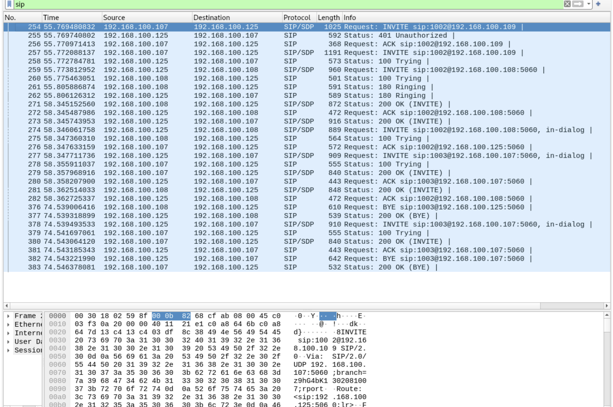Select the first 200 OK INVITE packet
This screenshot has height=407, width=613.
[174, 104]
